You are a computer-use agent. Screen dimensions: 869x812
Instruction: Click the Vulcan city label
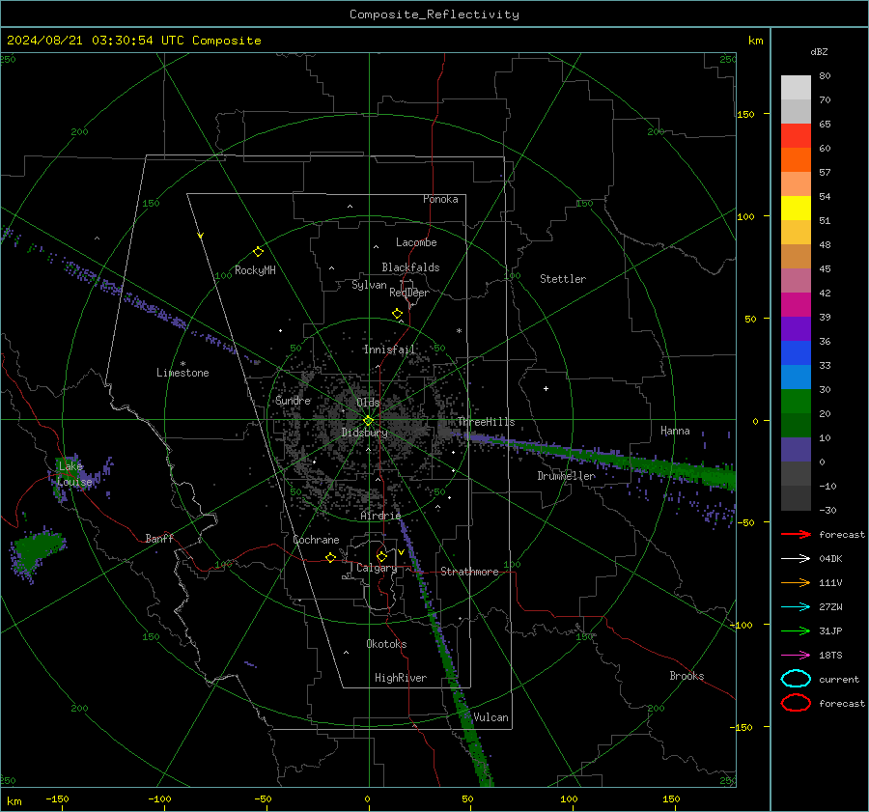[x=491, y=717]
